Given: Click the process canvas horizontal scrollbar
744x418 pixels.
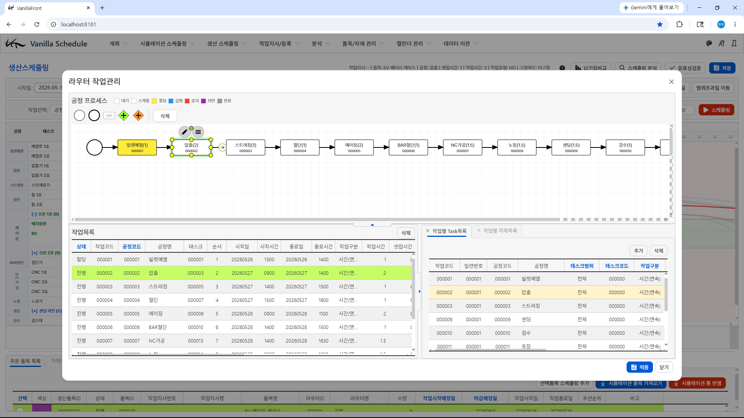Looking at the screenshot, I should (318, 219).
